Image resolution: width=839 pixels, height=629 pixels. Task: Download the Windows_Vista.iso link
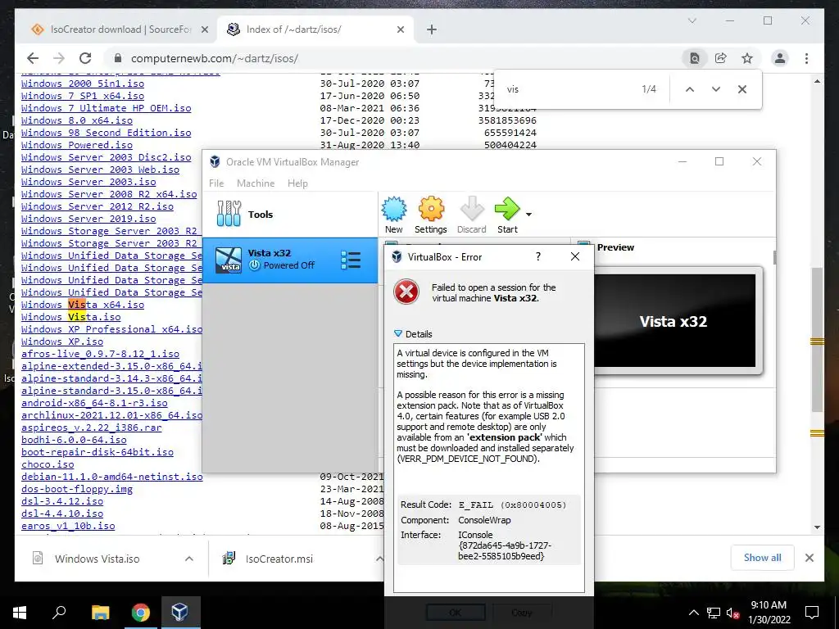pos(70,317)
